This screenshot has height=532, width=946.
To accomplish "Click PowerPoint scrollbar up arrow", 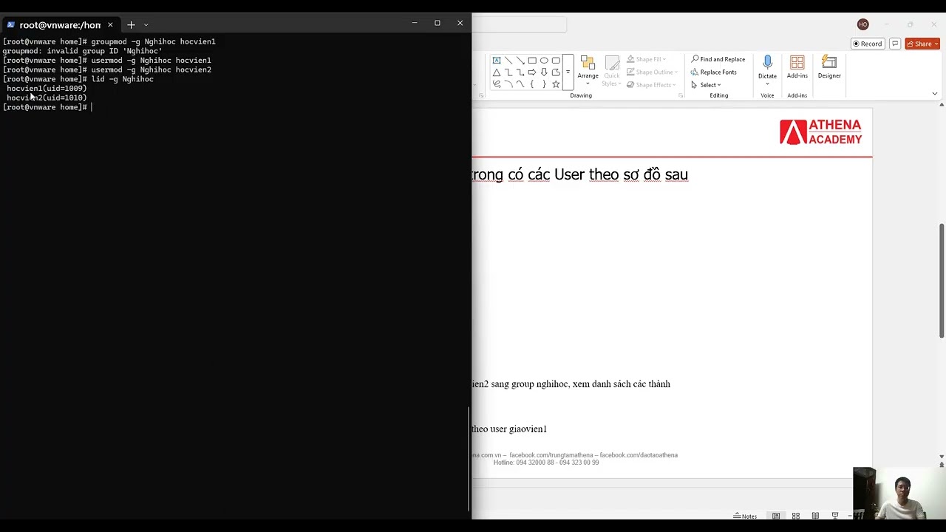I will pyautogui.click(x=942, y=104).
